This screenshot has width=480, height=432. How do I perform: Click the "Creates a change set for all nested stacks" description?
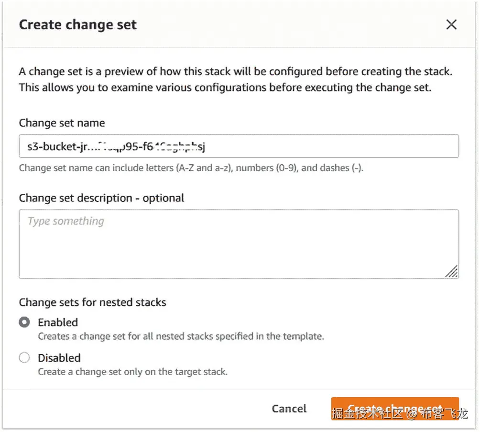click(x=181, y=336)
